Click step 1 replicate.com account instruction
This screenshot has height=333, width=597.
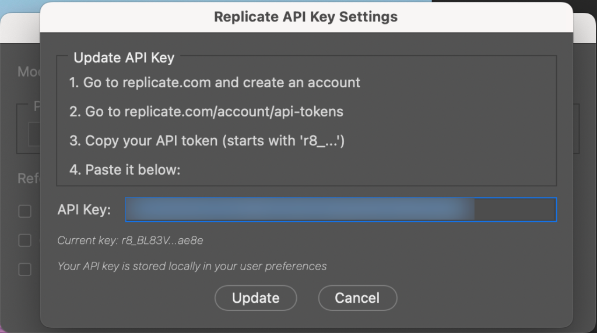point(215,83)
